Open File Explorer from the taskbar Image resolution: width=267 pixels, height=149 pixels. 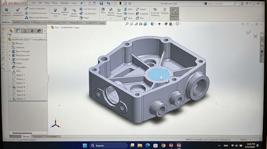[140, 145]
